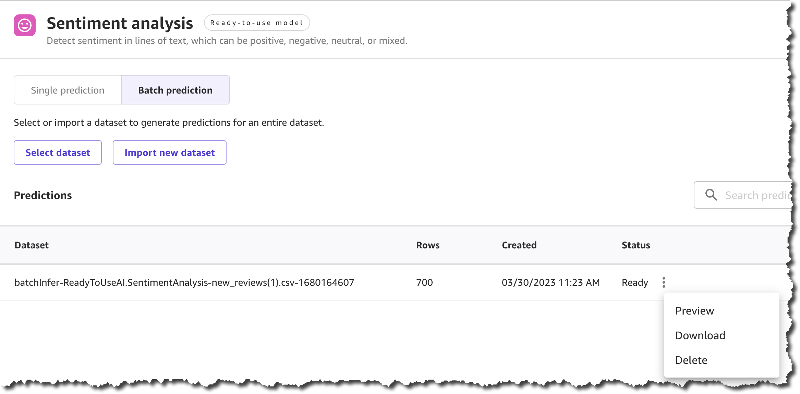Click the Ready-to-use model badge

point(257,23)
